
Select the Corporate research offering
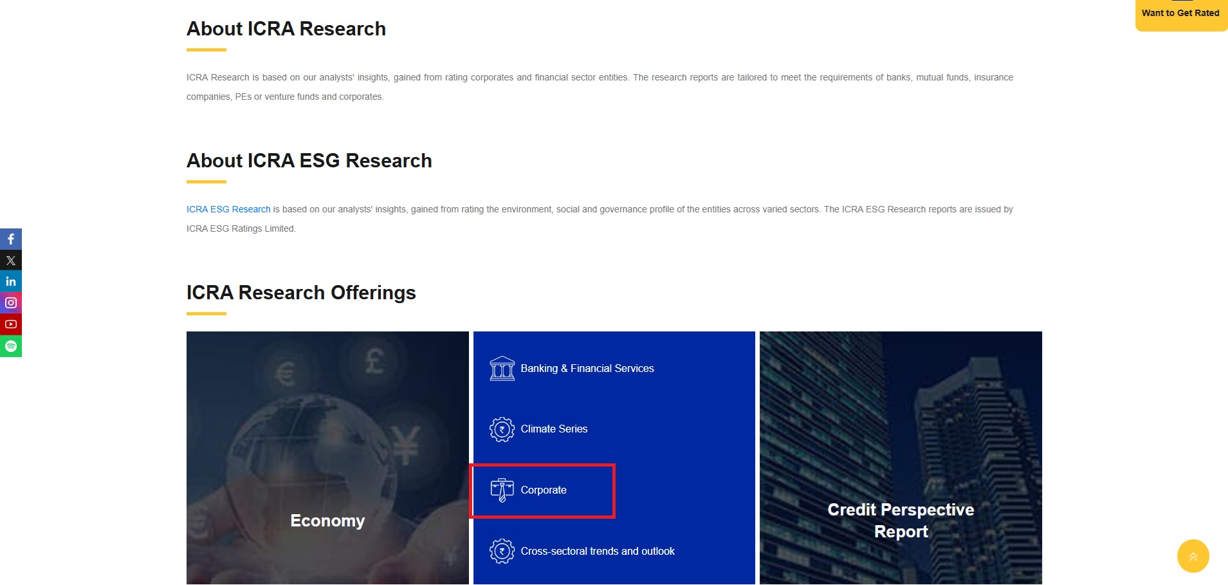point(544,490)
